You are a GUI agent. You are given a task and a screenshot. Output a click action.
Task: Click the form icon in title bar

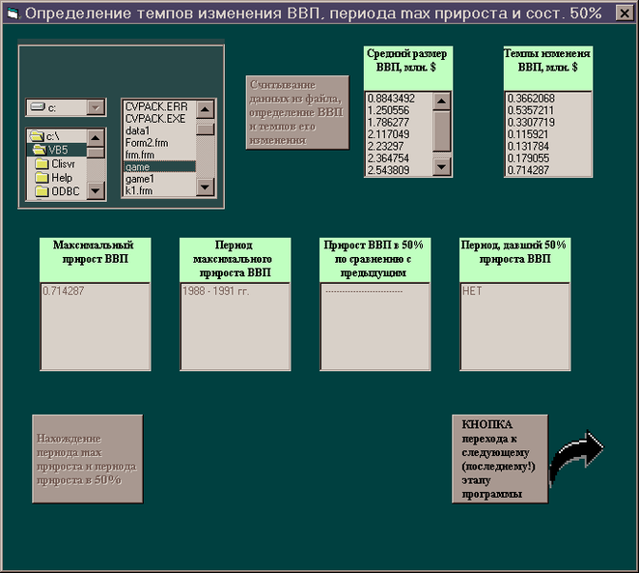point(14,14)
